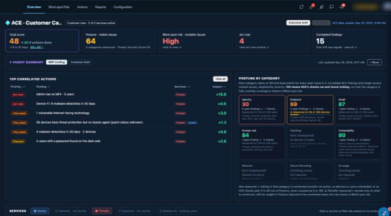Select the Customer brief option
Image resolution: width=391 pixels, height=216 pixels.
tap(80, 62)
